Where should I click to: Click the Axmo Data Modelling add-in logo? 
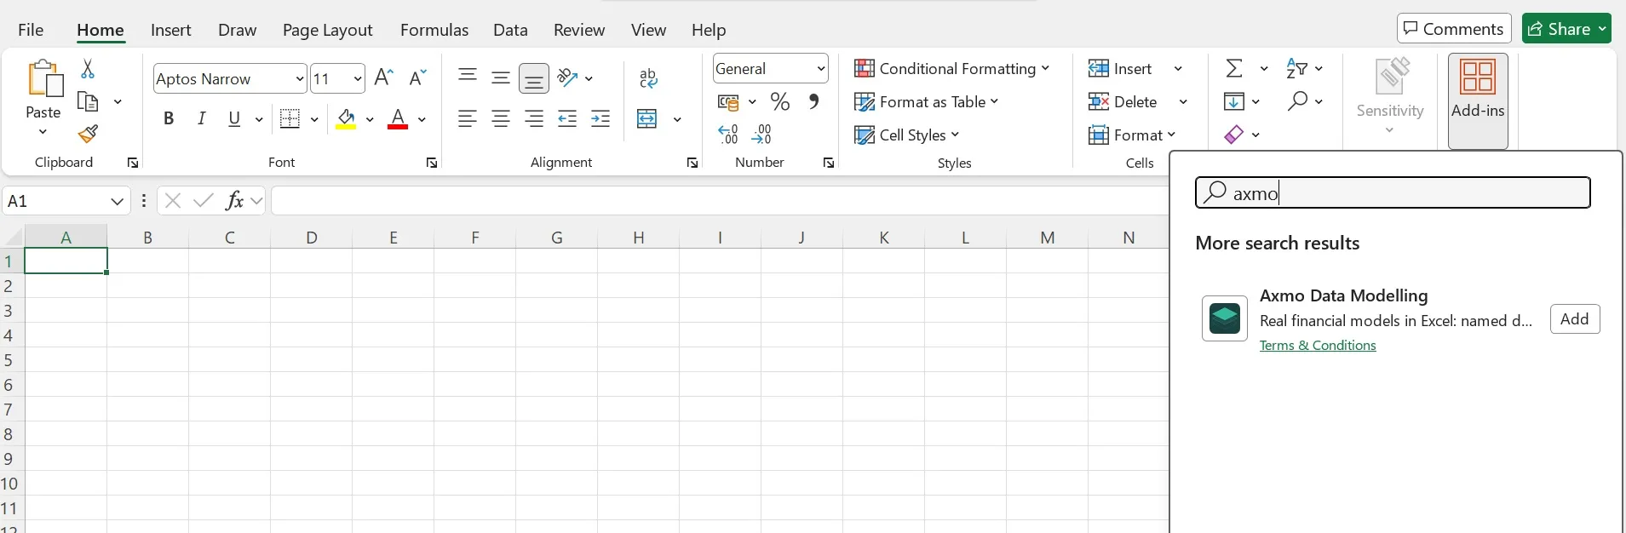[x=1225, y=318]
